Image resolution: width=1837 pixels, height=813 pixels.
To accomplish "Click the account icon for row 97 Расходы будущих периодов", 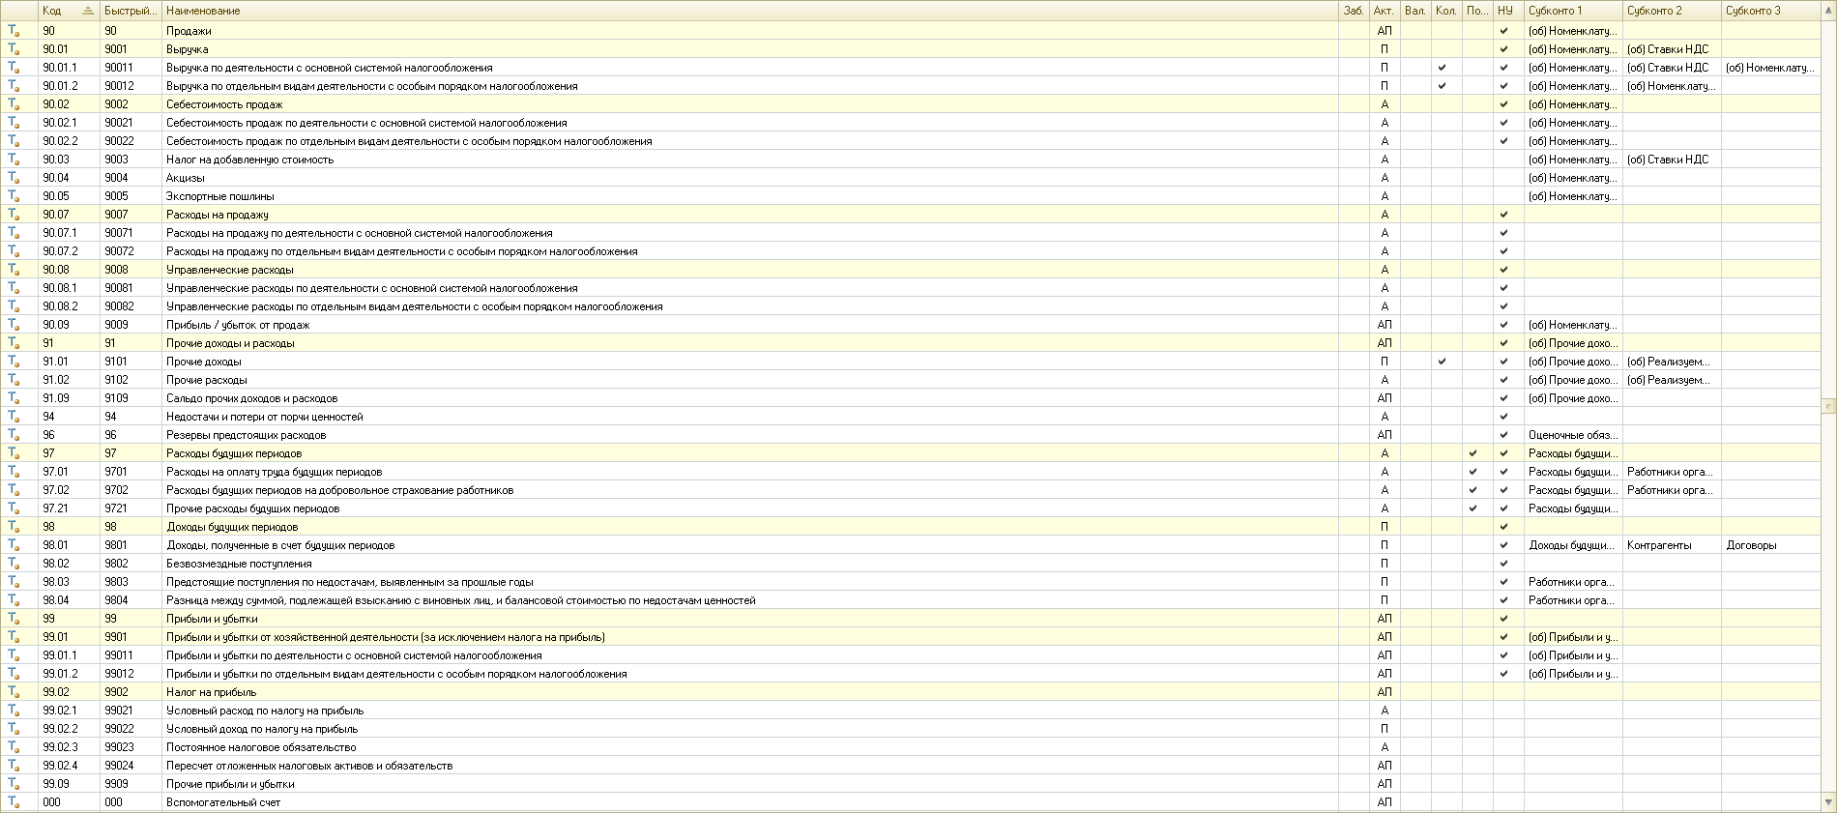I will pos(14,453).
